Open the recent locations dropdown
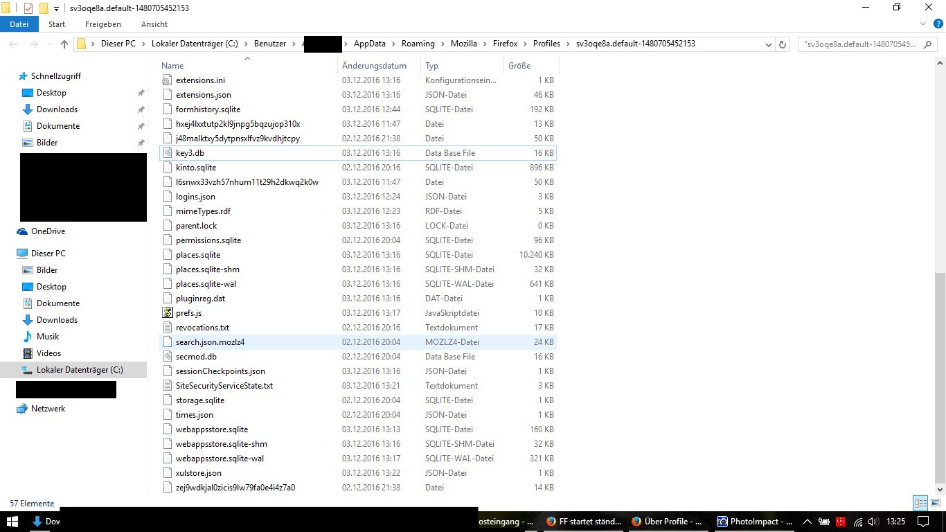Screen dimensions: 946x532 (51, 44)
